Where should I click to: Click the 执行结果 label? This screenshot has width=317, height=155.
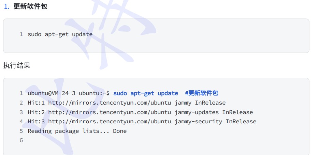(x=17, y=65)
